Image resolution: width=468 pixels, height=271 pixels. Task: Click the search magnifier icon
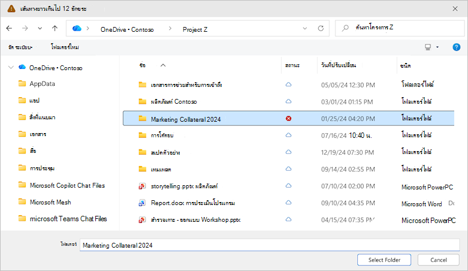tap(345, 28)
